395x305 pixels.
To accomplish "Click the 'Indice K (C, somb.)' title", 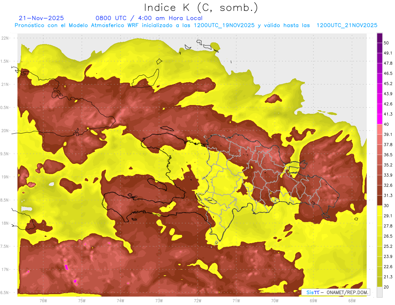I will [201, 7].
